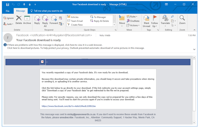Forward this email
Screen dimensions: 198x127
point(54,20)
